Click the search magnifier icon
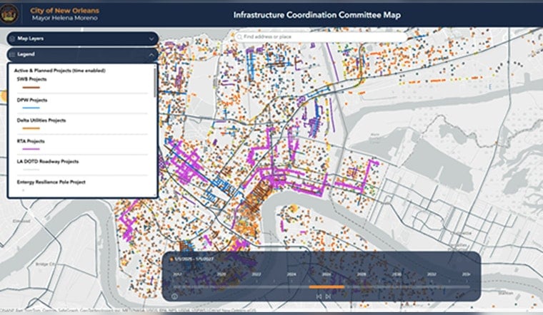Image resolution: width=543 pixels, height=315 pixels. [239, 36]
